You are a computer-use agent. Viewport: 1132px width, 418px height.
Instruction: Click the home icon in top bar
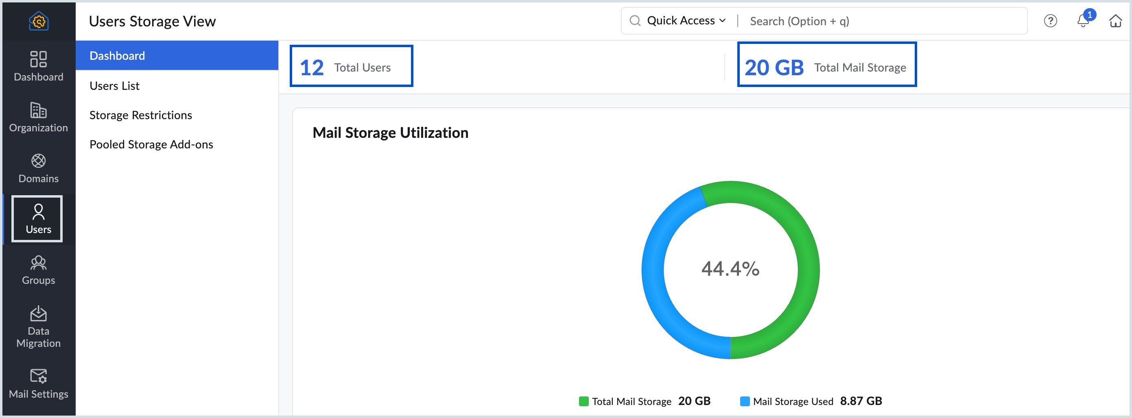1115,21
